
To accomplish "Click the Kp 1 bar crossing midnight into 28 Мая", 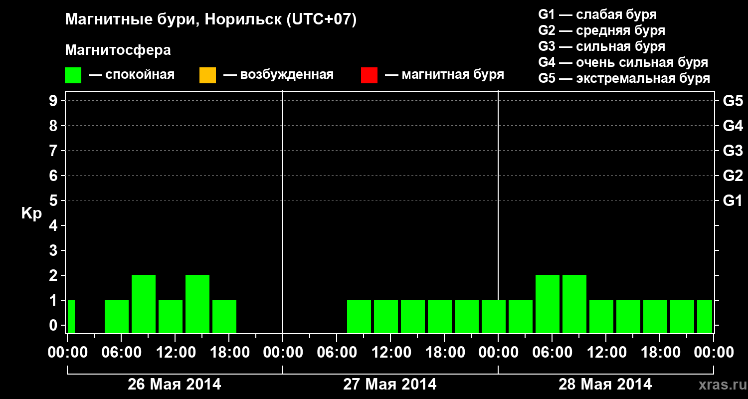I will pyautogui.click(x=494, y=316).
